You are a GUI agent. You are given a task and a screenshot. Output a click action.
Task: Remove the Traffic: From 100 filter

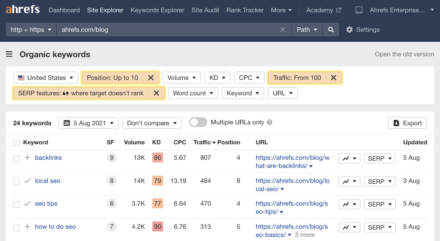333,78
